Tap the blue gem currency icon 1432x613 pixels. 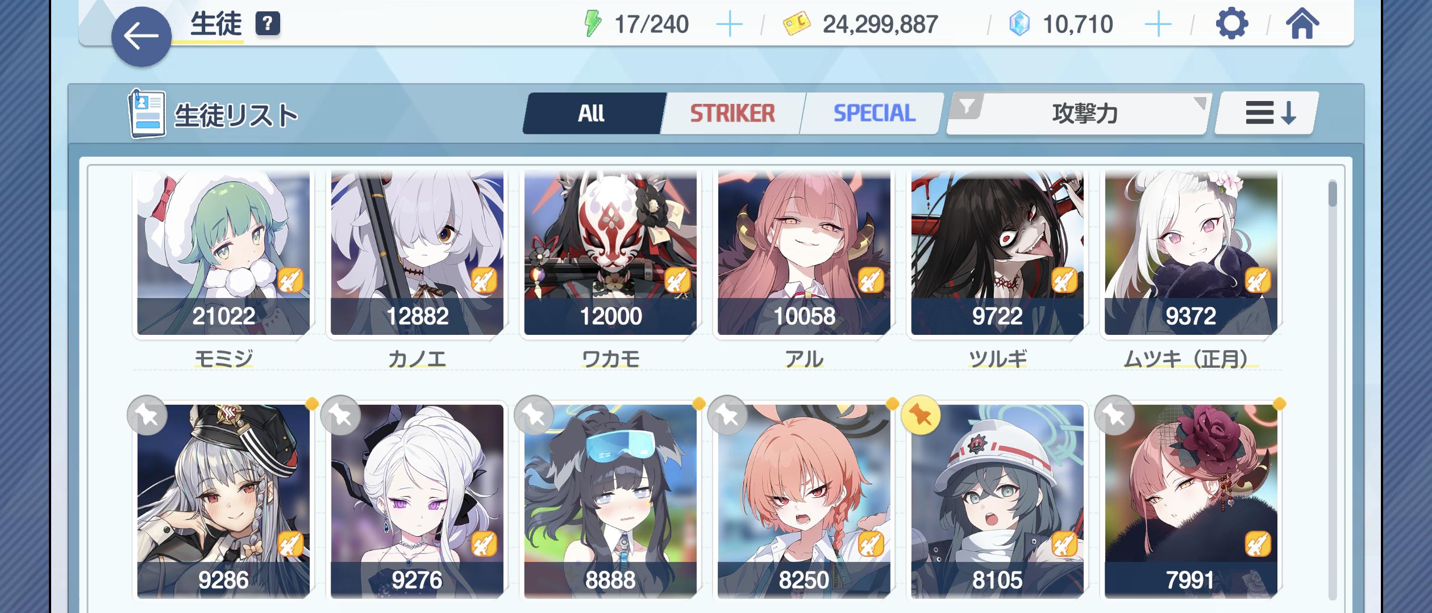[x=1019, y=24]
